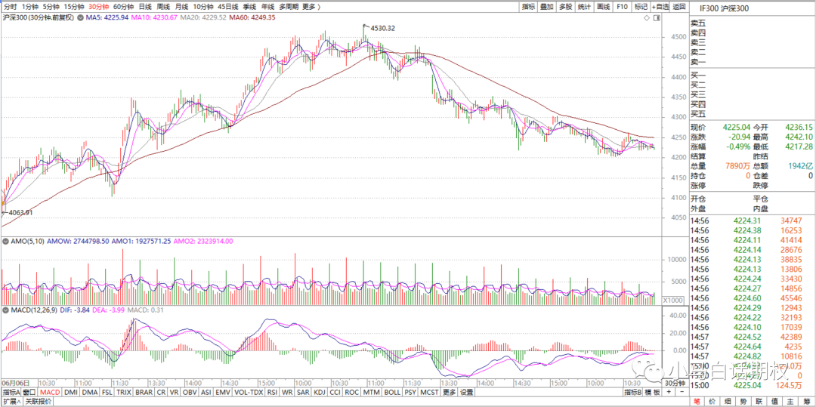816x407 pixels.
Task: Click the X1000 scale label in the volume panel
Action: (671, 301)
